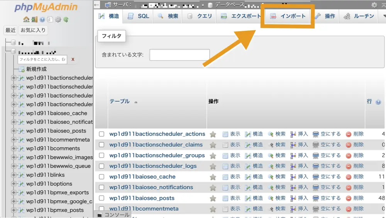Expand wp1d911baioseo_cache in the sidebar tree

point(14,113)
